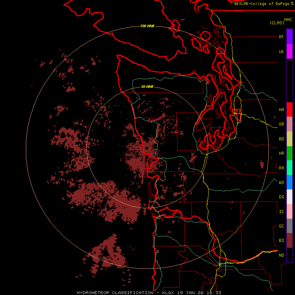
Task: Click the ND legend label
Action: click(x=281, y=255)
